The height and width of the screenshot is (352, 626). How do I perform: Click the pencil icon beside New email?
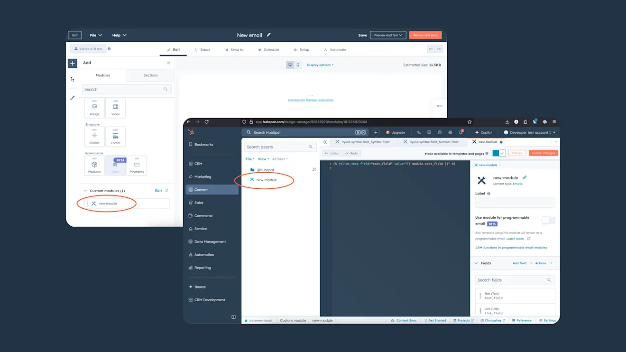(x=269, y=35)
